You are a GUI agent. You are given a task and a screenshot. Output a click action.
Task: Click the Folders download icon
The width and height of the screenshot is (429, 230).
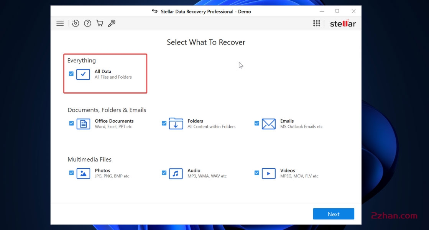point(176,123)
